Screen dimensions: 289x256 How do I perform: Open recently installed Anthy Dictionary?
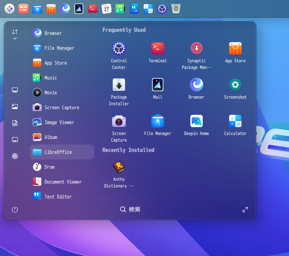coord(119,167)
